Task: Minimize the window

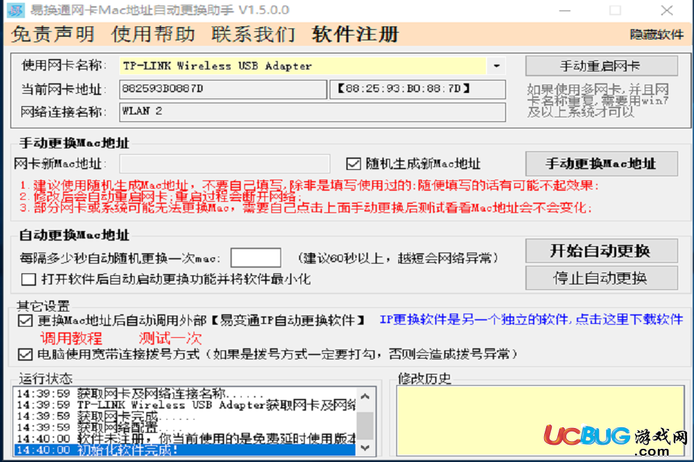Action: point(565,10)
